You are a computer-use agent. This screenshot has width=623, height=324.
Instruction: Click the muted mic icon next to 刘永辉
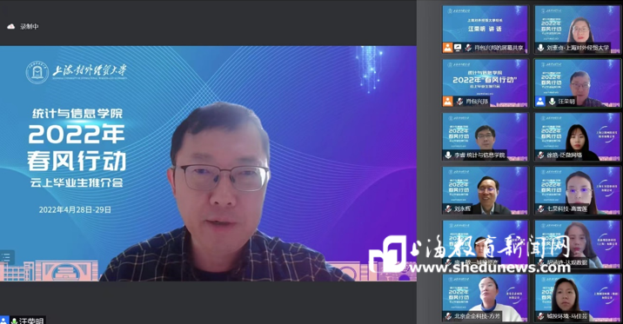tap(448, 208)
